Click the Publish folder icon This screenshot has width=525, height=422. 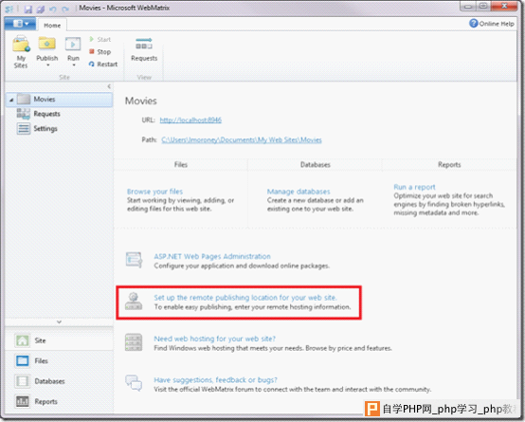(x=46, y=45)
